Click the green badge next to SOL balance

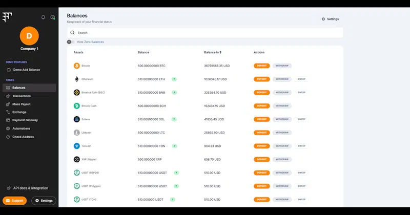tap(174, 119)
